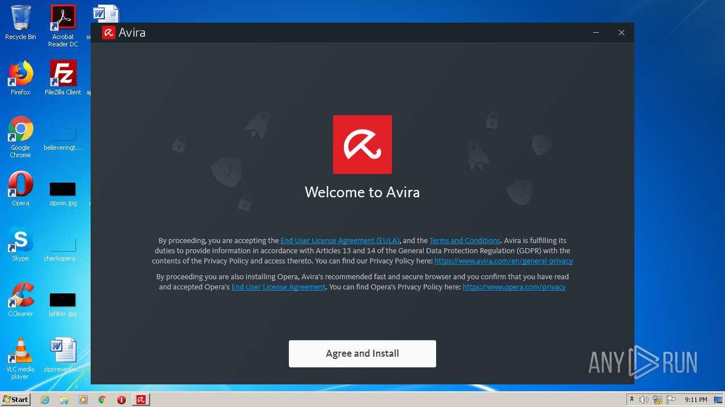725x407 pixels.
Task: Click the Welcome to Avira heading
Action: coord(362,192)
